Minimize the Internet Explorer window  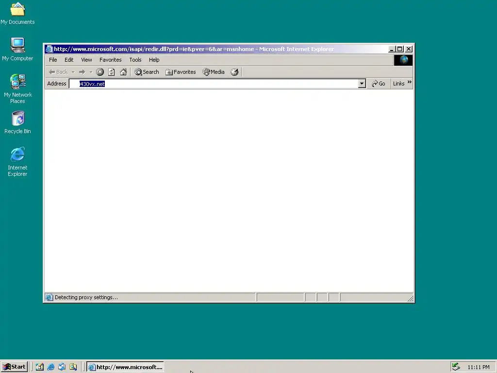[392, 49]
